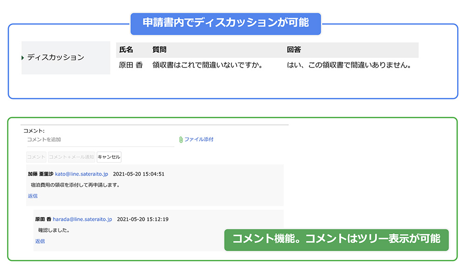Select the answer cell はい、この領収書で間違いありません

pos(349,65)
